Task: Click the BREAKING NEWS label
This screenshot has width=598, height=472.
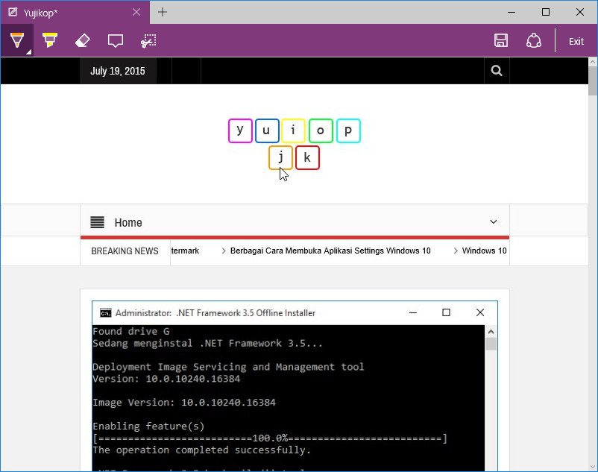Action: click(x=125, y=251)
